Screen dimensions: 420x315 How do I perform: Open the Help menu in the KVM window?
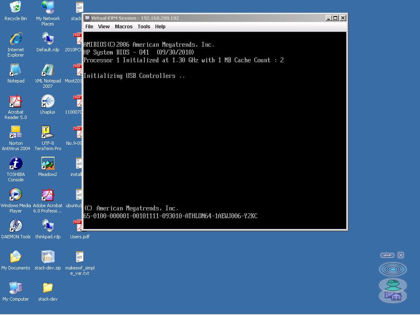[x=160, y=27]
